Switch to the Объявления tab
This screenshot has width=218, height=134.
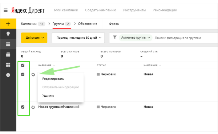point(88,24)
